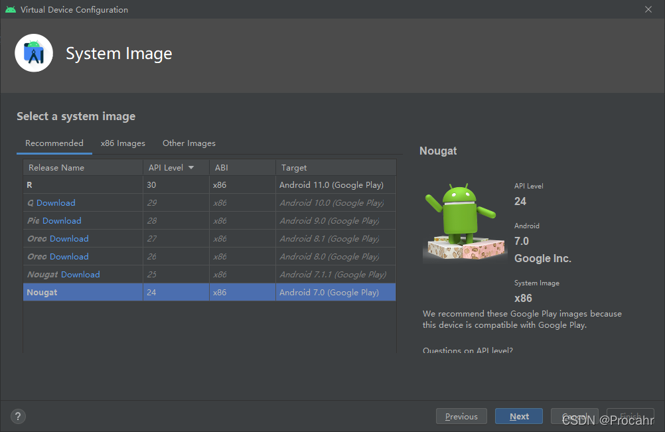Download Oreo API 26 image
Screen dimensions: 665x432
tap(70, 257)
